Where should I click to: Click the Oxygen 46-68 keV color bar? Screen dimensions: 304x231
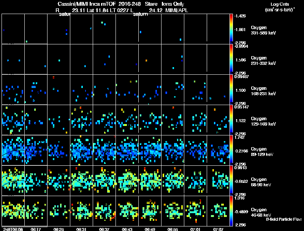click(x=231, y=211)
